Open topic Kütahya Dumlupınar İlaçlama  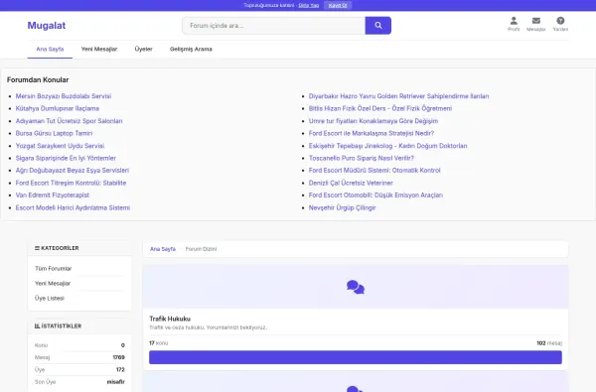[x=58, y=108]
